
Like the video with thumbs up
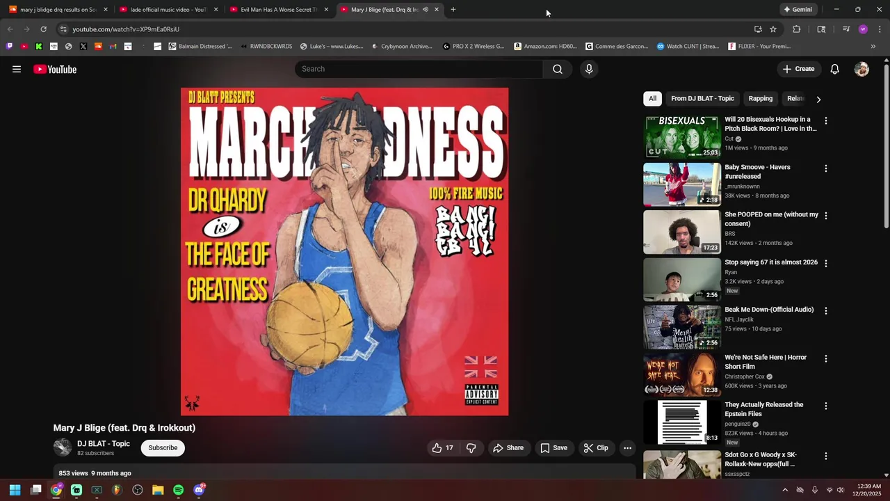pyautogui.click(x=443, y=448)
